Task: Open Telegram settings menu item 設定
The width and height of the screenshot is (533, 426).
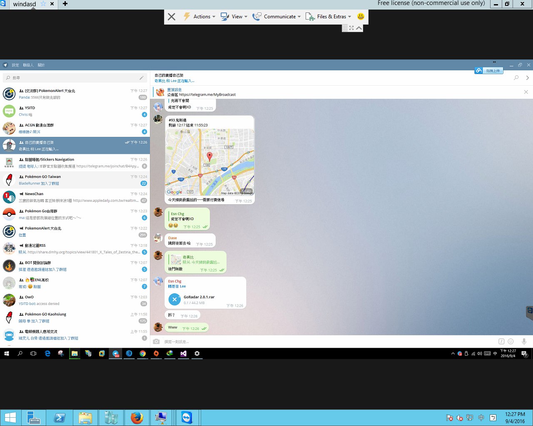Action: (x=15, y=65)
